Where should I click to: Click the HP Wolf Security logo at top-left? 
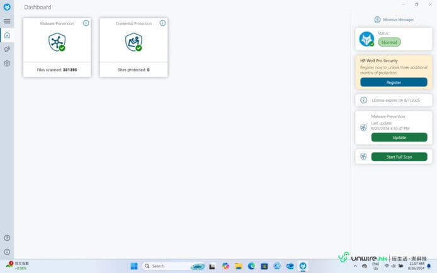[x=7, y=7]
